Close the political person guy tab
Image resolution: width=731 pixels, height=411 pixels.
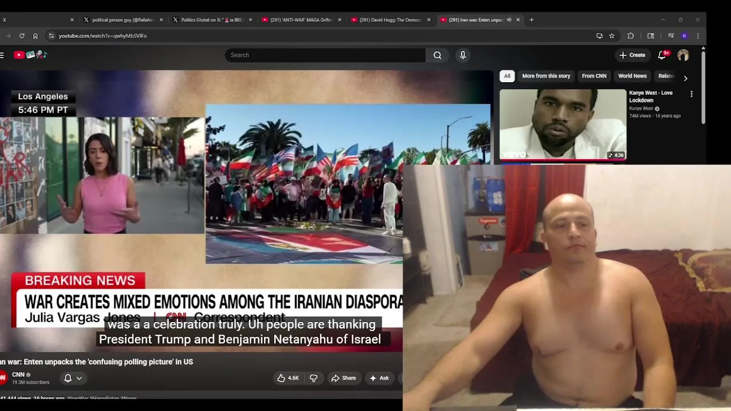pos(161,19)
